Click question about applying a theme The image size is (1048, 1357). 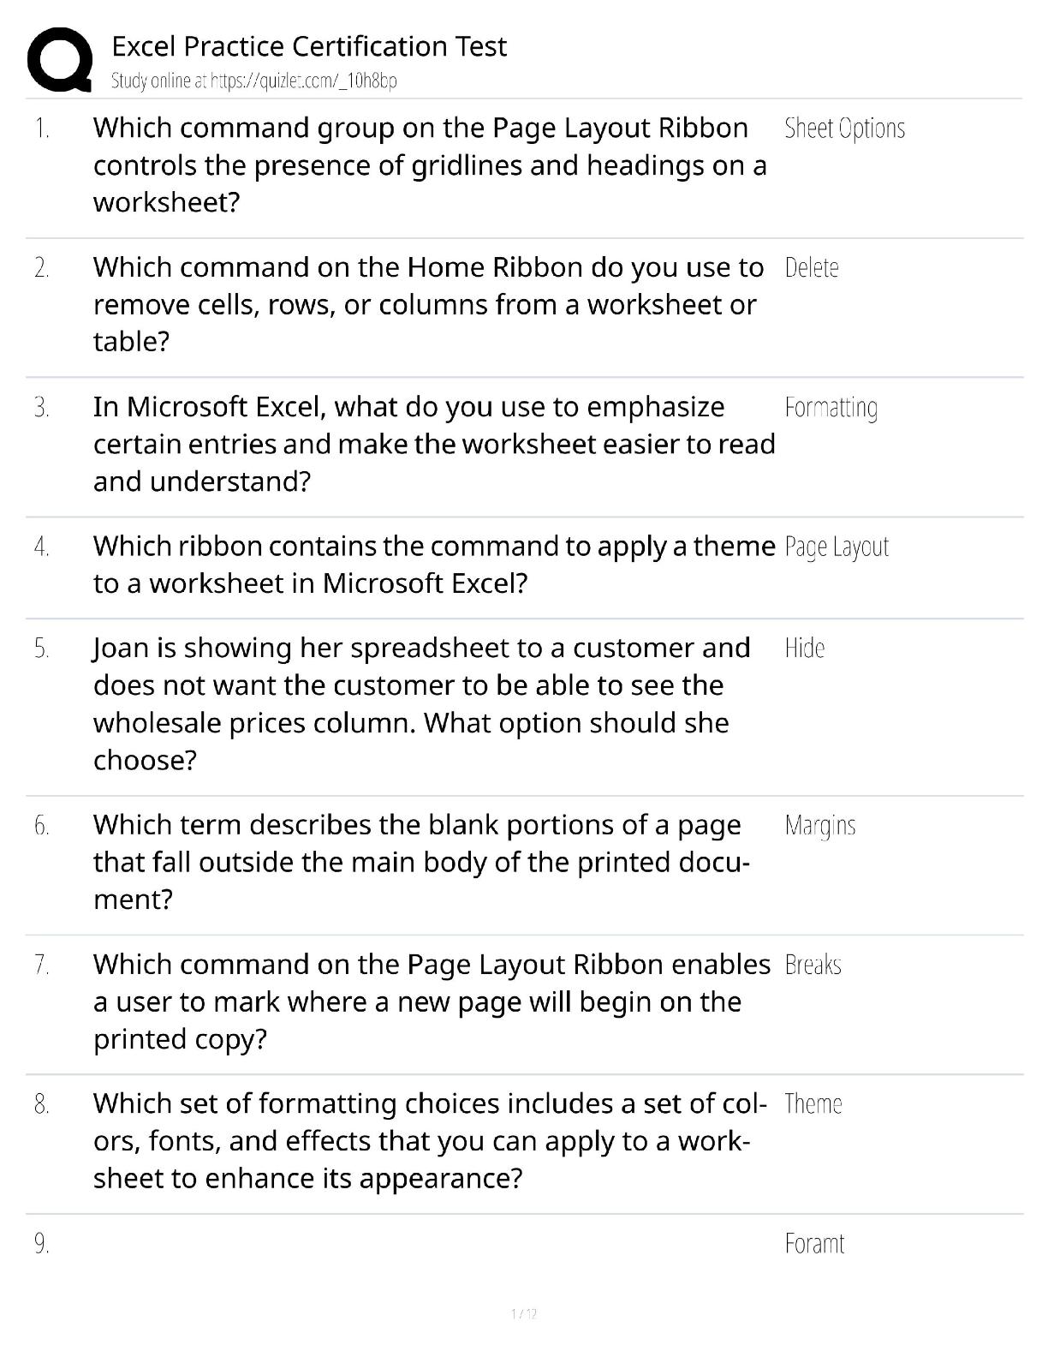tap(432, 565)
